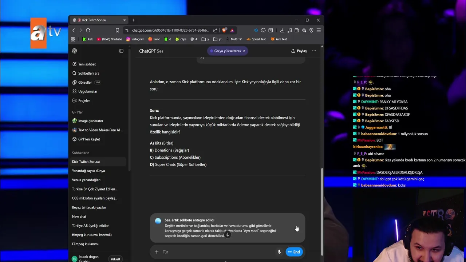
Task: Bookmark this page with bookmark icon
Action: pyautogui.click(x=117, y=30)
